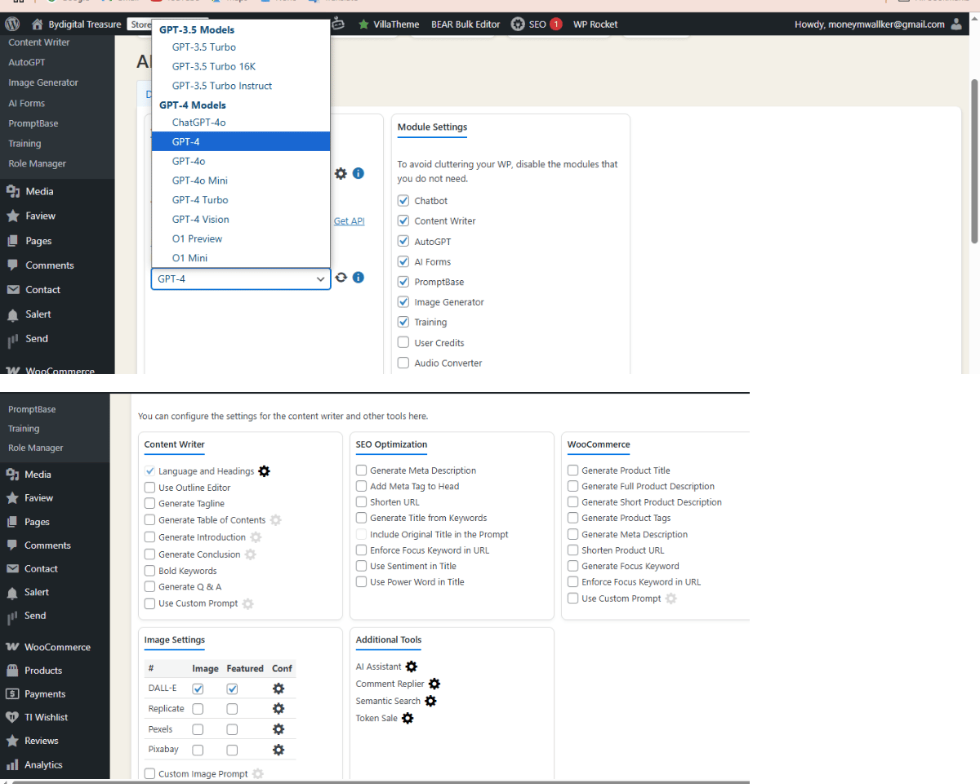Check Use Power Word in Title

[x=361, y=582]
